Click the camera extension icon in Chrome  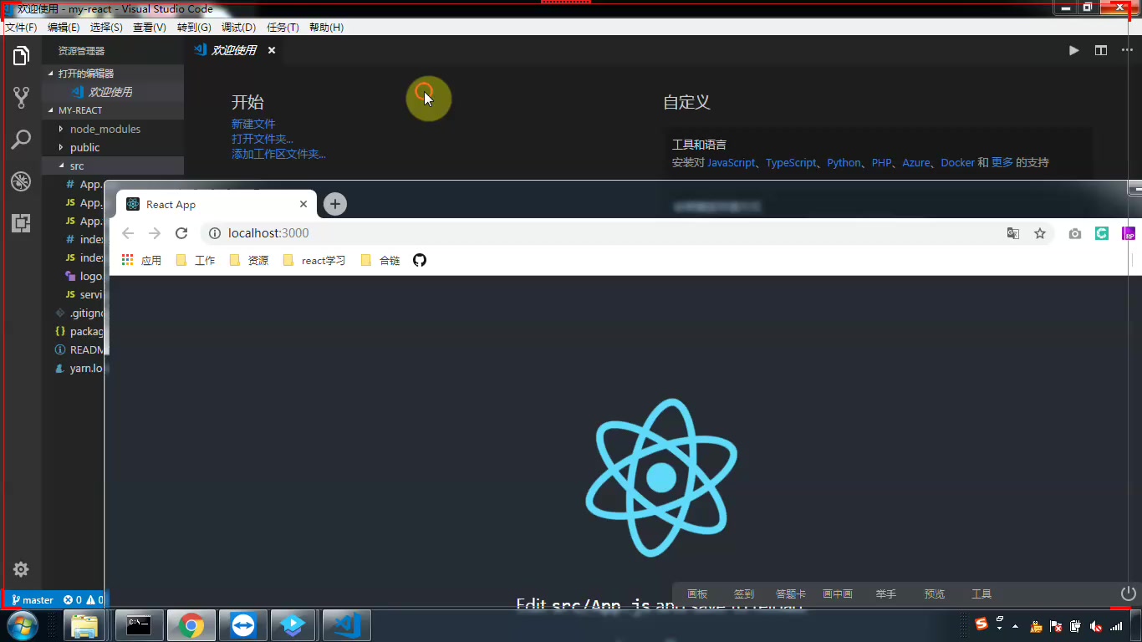[x=1075, y=234]
